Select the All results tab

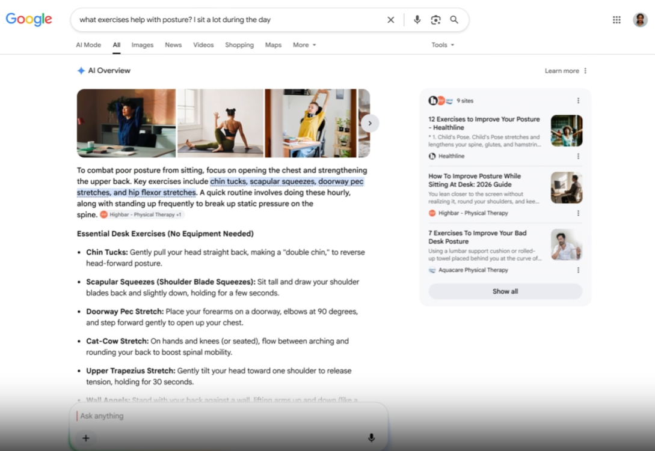pos(117,44)
